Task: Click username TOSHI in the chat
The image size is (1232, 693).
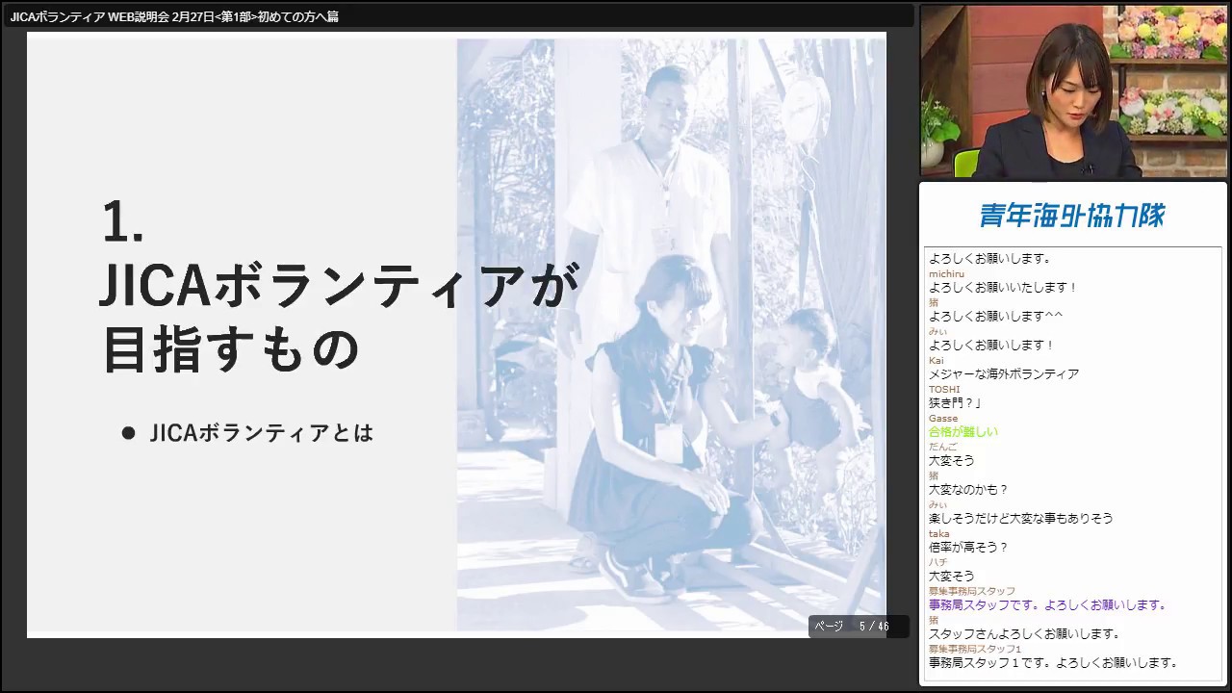Action: point(944,389)
